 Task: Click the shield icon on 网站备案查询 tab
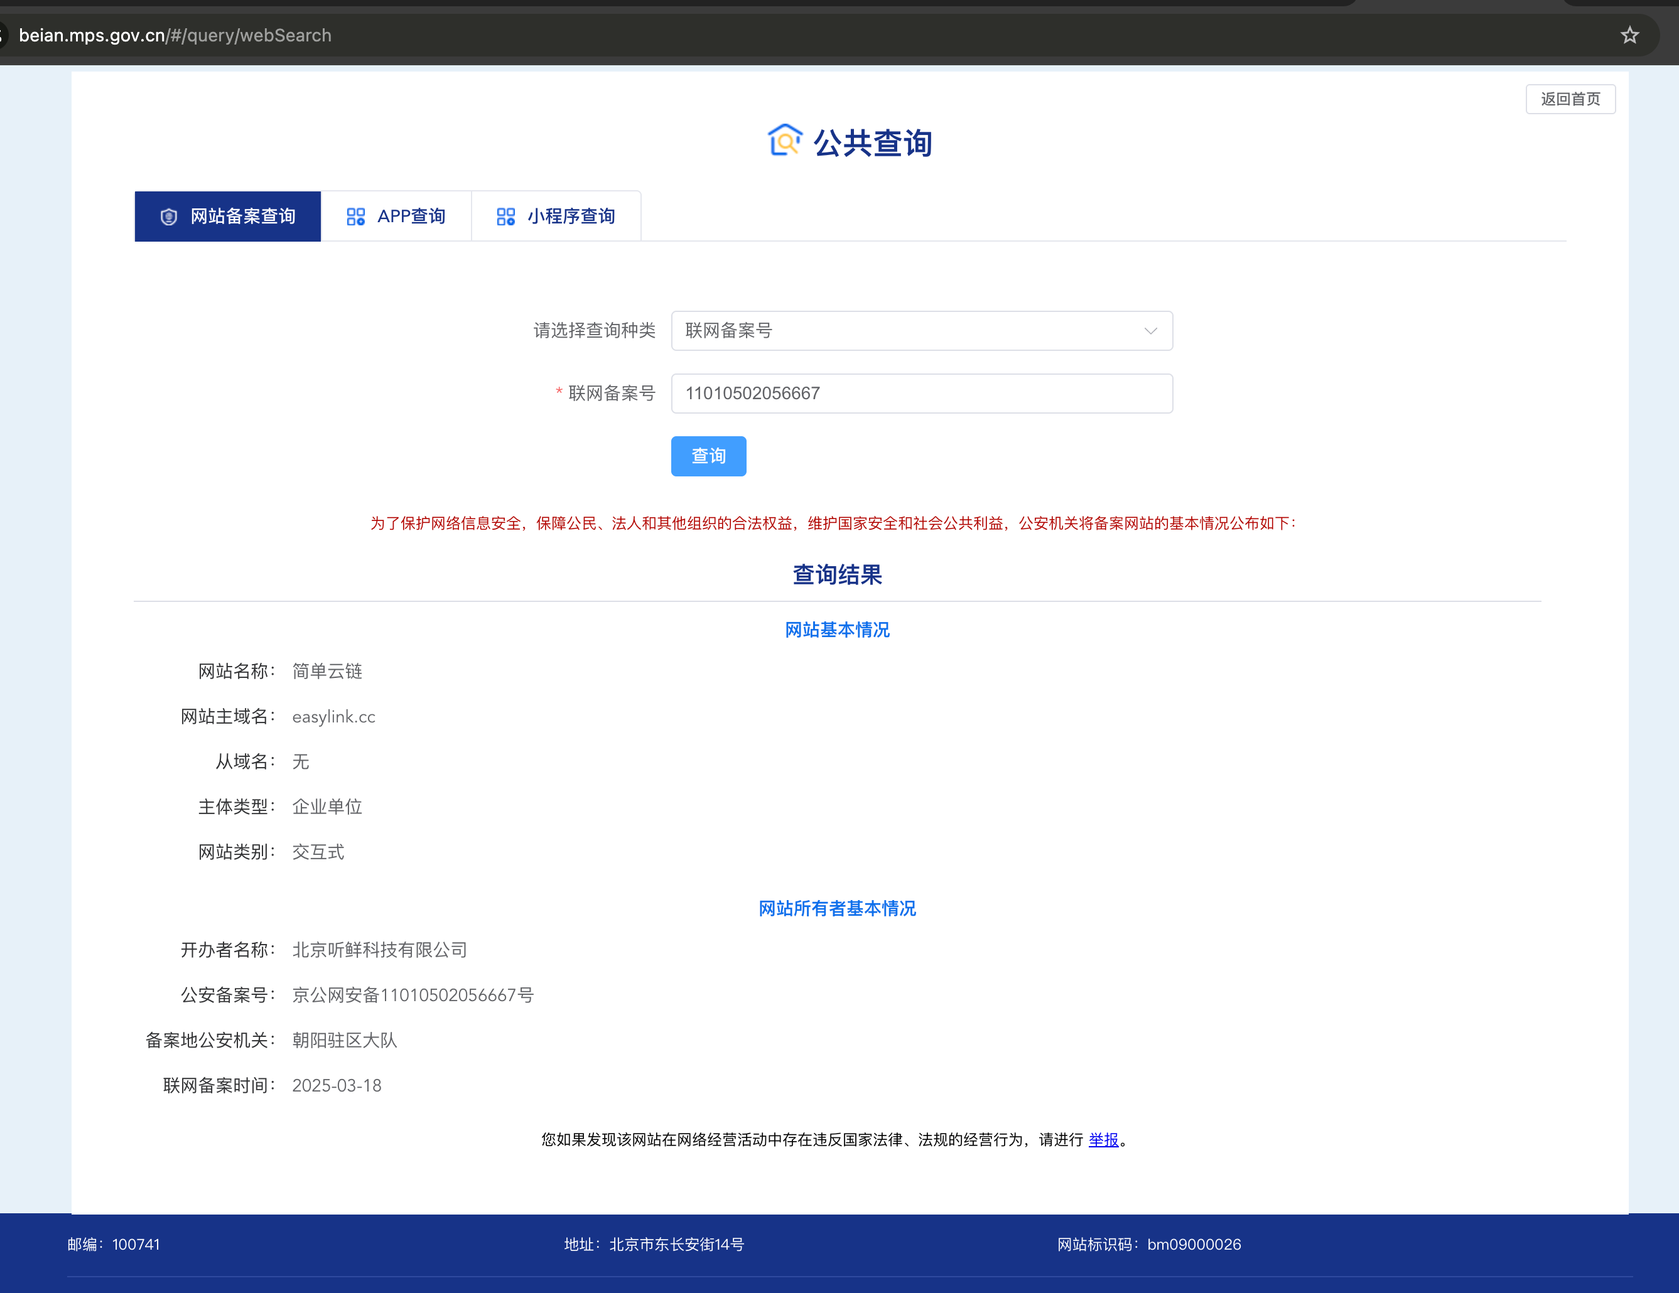click(x=168, y=217)
